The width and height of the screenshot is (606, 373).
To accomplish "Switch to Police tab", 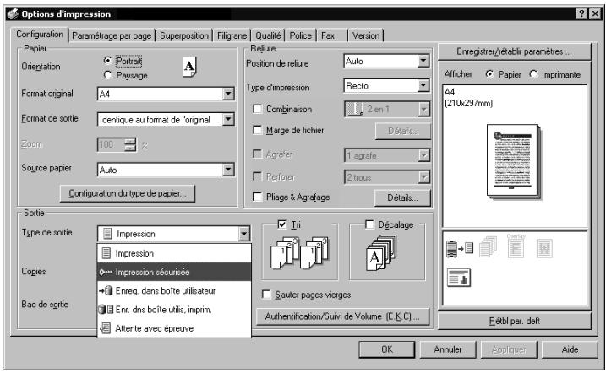I will [x=301, y=35].
